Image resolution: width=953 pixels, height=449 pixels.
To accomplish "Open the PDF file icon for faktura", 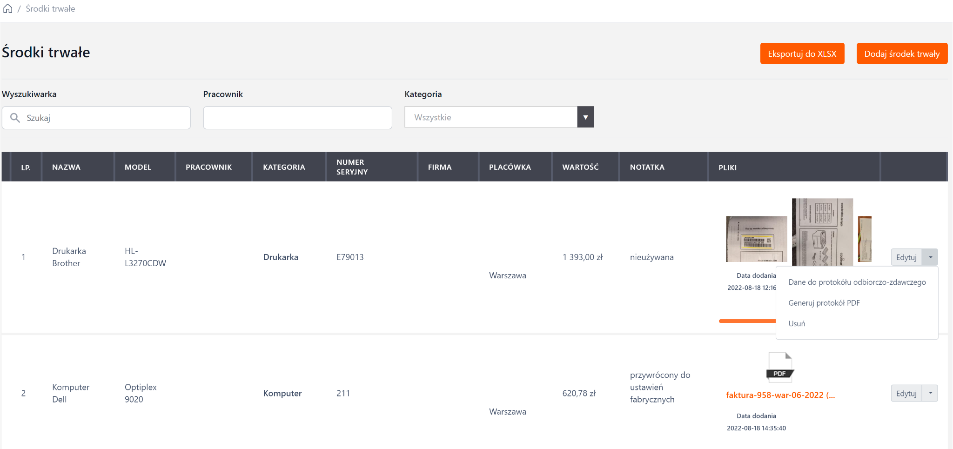I will (x=780, y=367).
